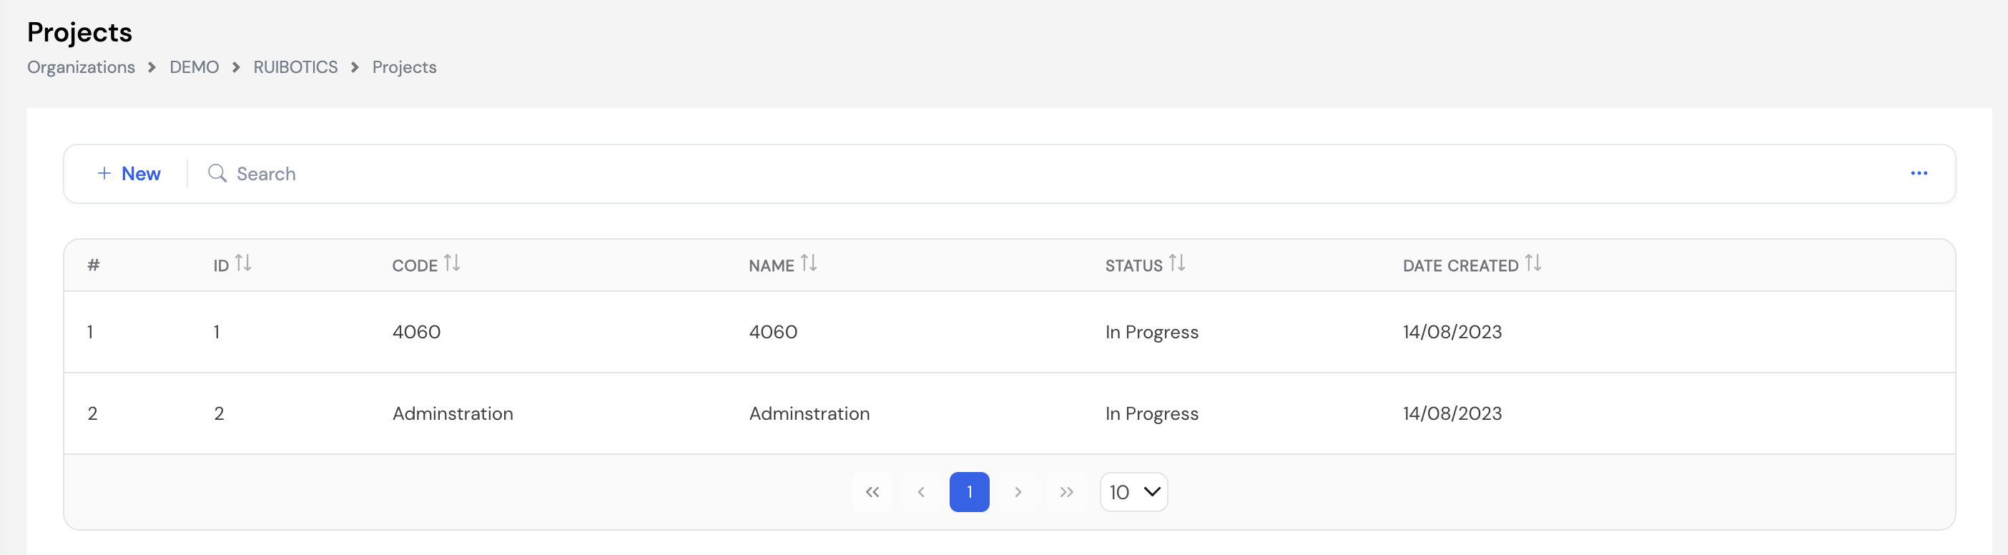Click In Progress status of Adminstration row
This screenshot has height=555, width=2008.
point(1151,414)
